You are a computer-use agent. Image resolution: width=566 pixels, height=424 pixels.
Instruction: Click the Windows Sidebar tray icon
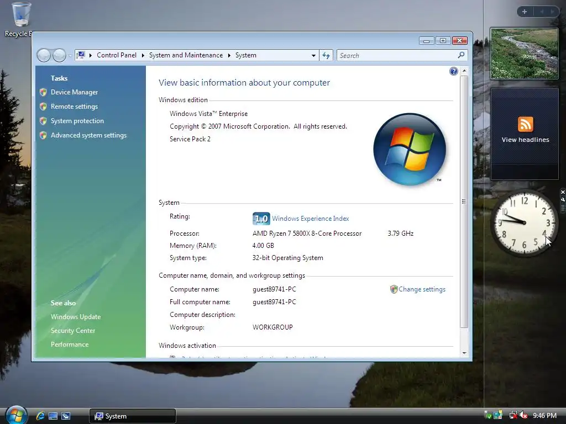click(x=498, y=415)
